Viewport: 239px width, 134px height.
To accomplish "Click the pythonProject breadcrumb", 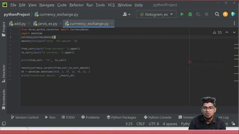I will [x=17, y=15].
